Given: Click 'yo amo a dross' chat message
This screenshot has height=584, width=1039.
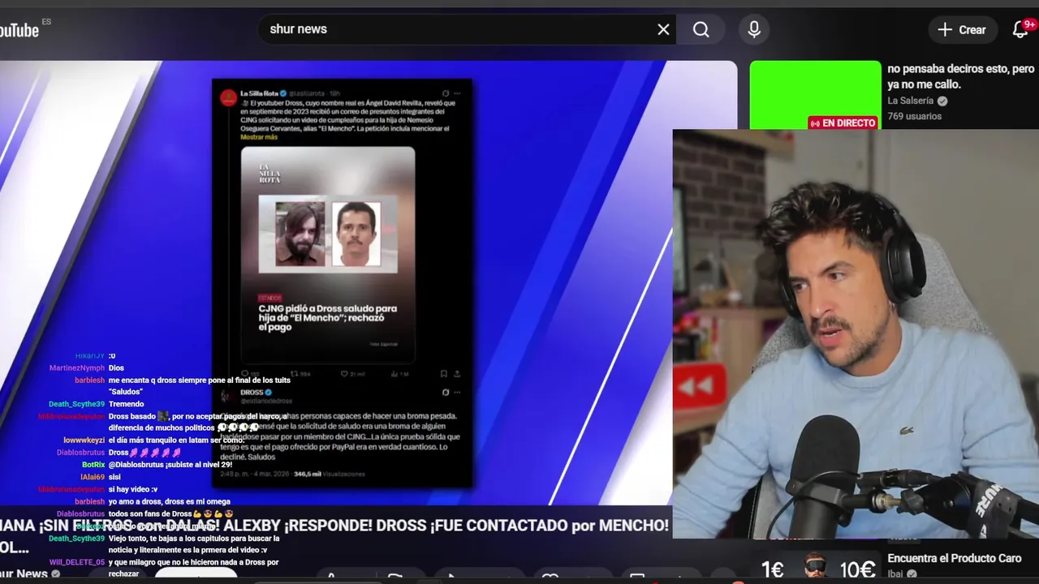Looking at the screenshot, I should [x=169, y=501].
